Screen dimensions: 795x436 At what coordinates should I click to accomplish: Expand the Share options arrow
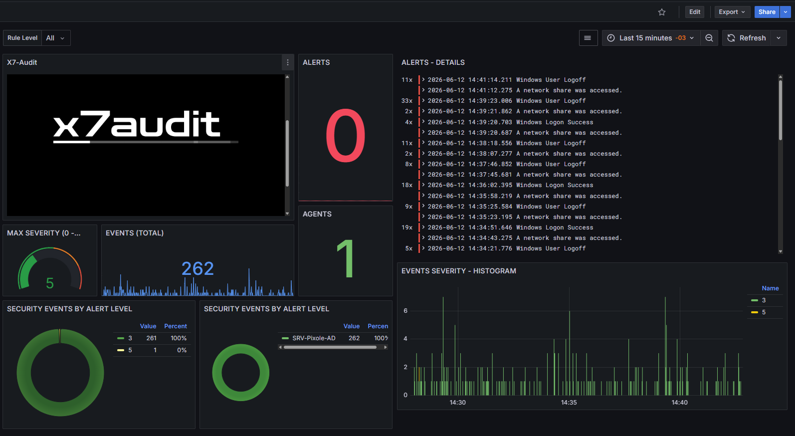tap(786, 12)
